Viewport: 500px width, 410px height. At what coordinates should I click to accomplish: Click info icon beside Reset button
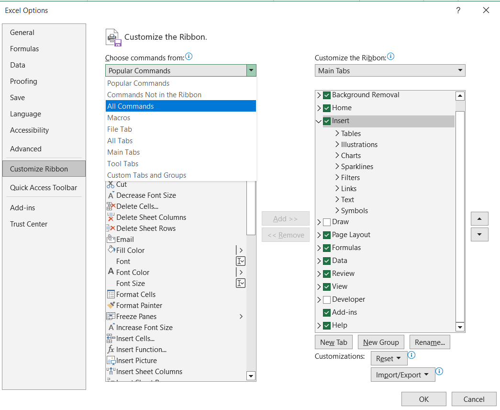411,355
